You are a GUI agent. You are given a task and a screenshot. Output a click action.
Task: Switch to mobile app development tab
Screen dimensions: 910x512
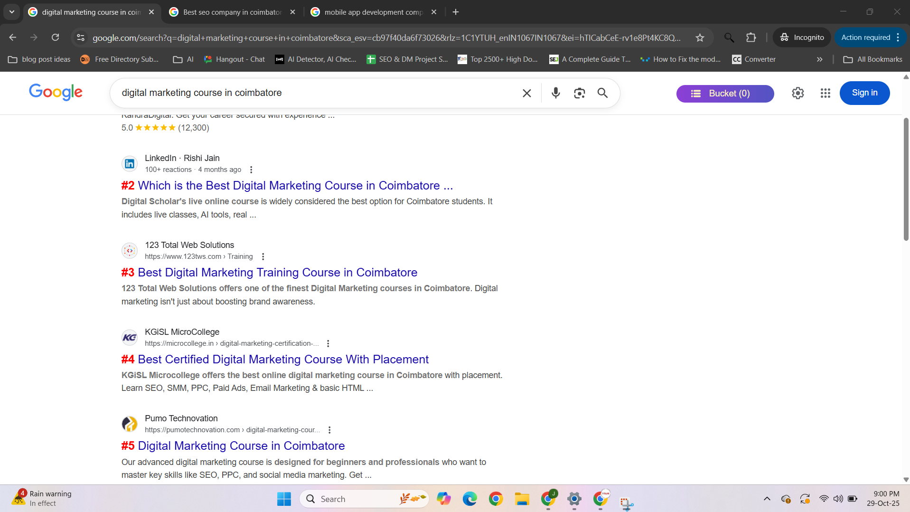pos(373,12)
